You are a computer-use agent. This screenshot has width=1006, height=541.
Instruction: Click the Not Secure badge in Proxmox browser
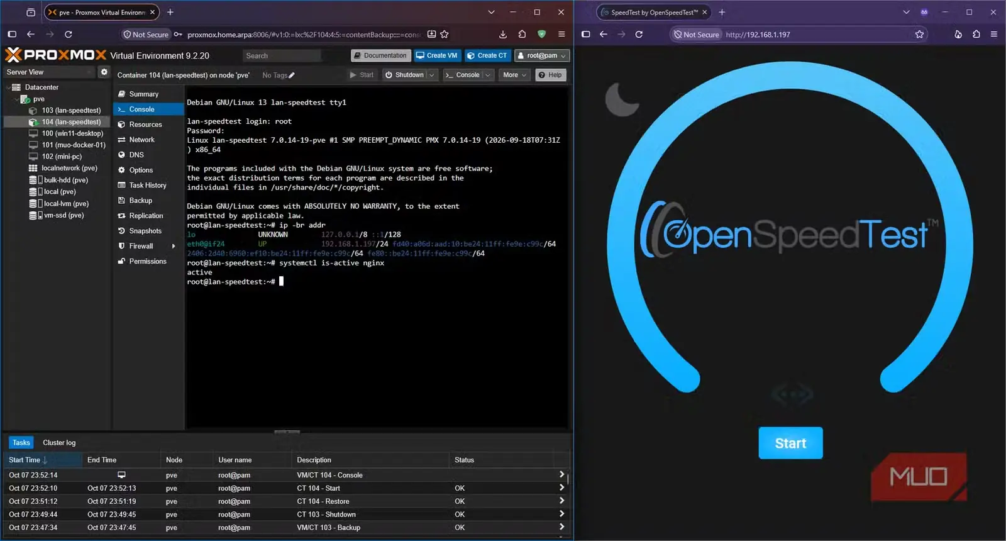pyautogui.click(x=146, y=35)
